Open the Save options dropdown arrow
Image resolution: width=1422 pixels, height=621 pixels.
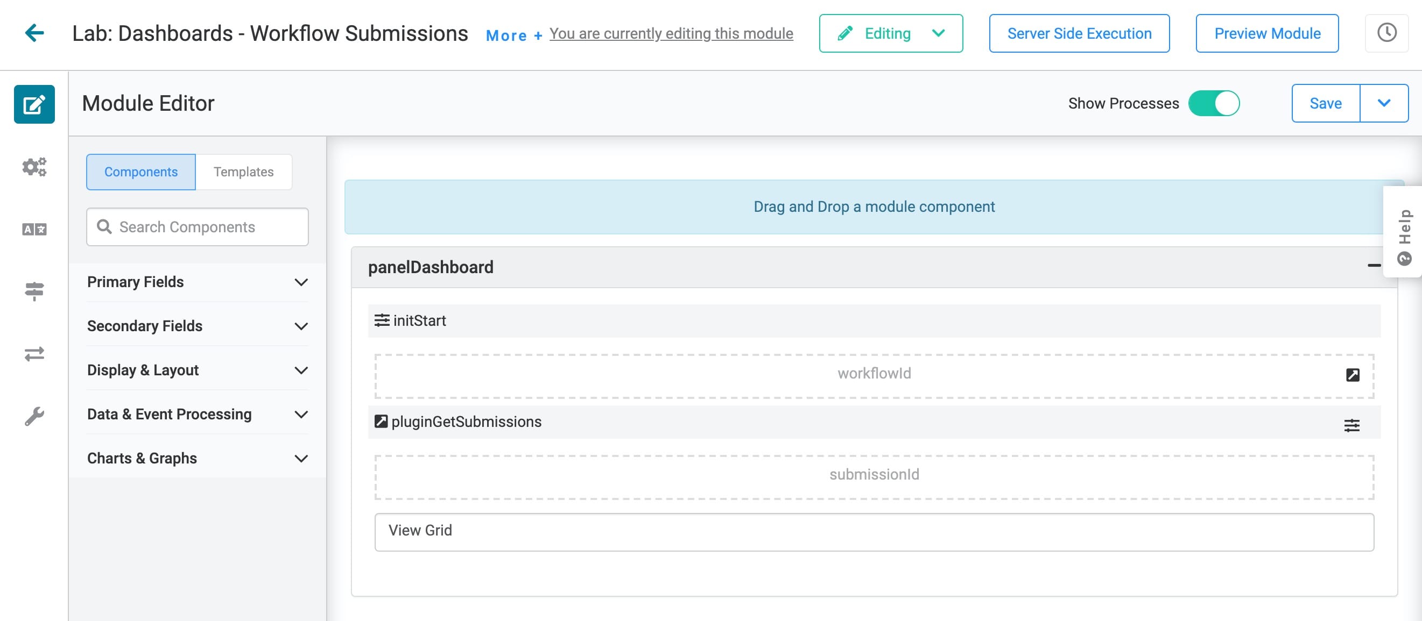(1383, 103)
